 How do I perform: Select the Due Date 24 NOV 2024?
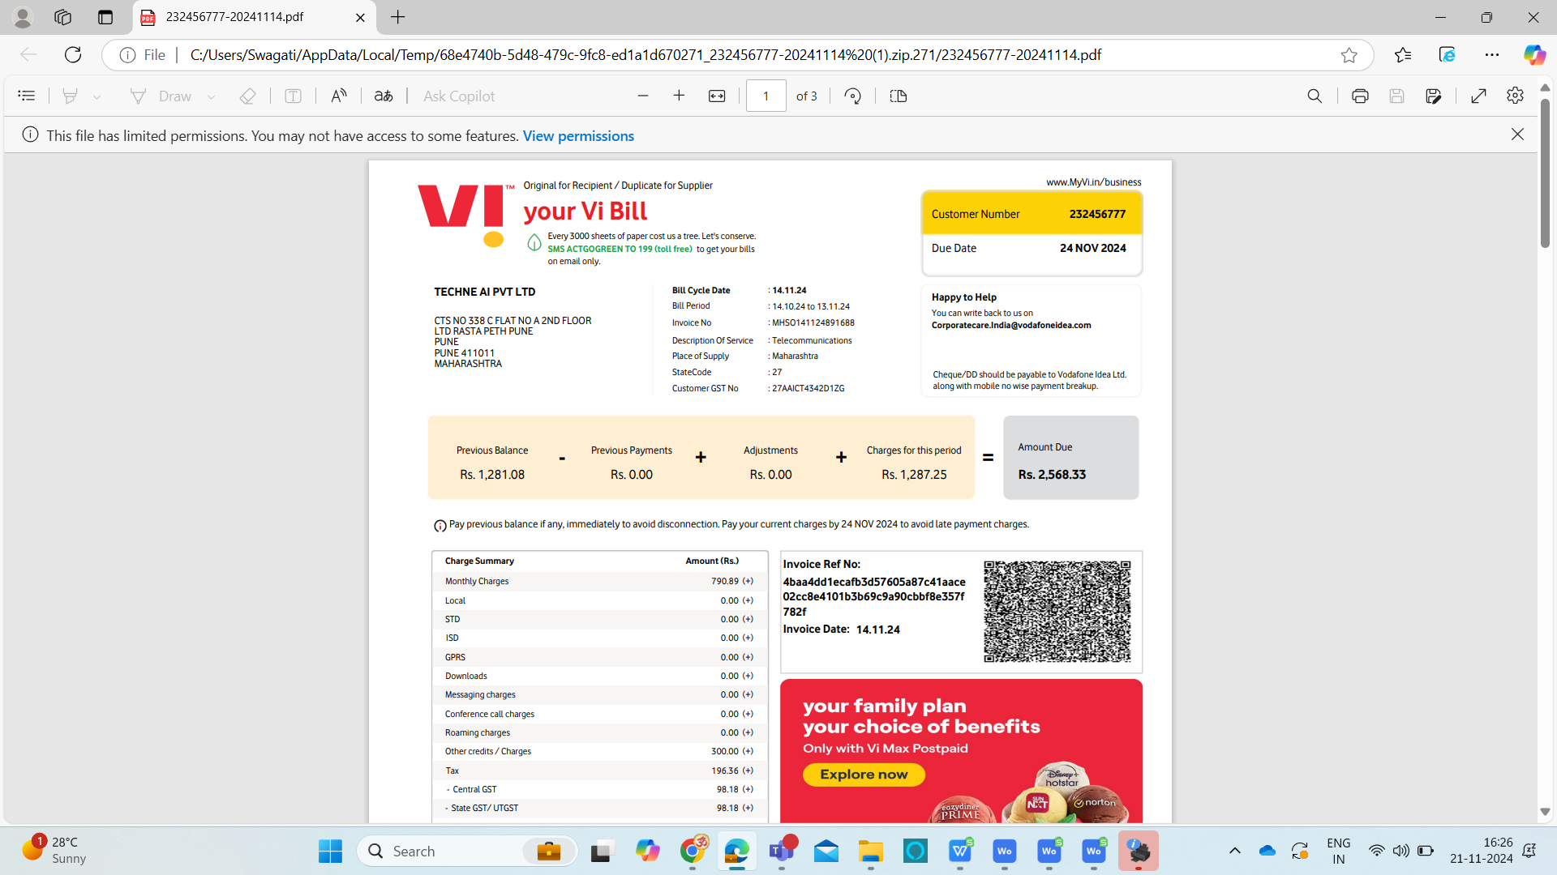click(1092, 249)
